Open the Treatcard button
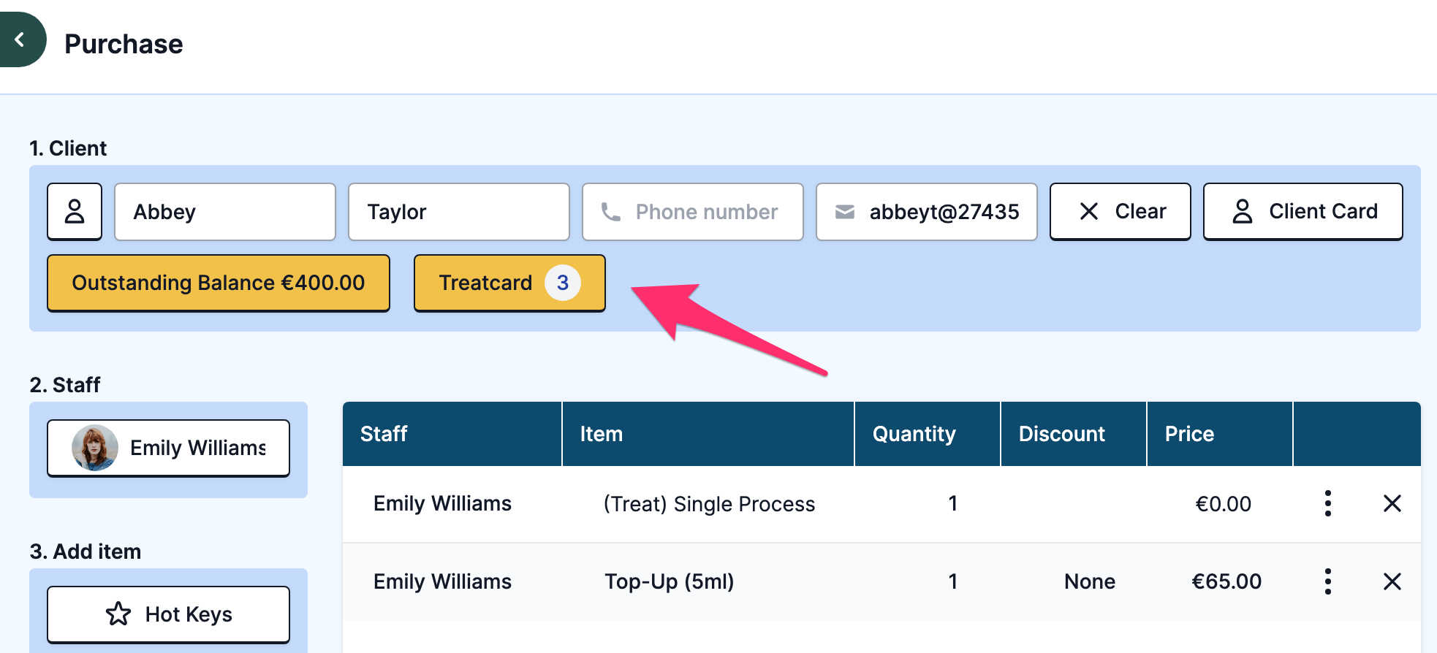The image size is (1437, 653). pos(509,283)
